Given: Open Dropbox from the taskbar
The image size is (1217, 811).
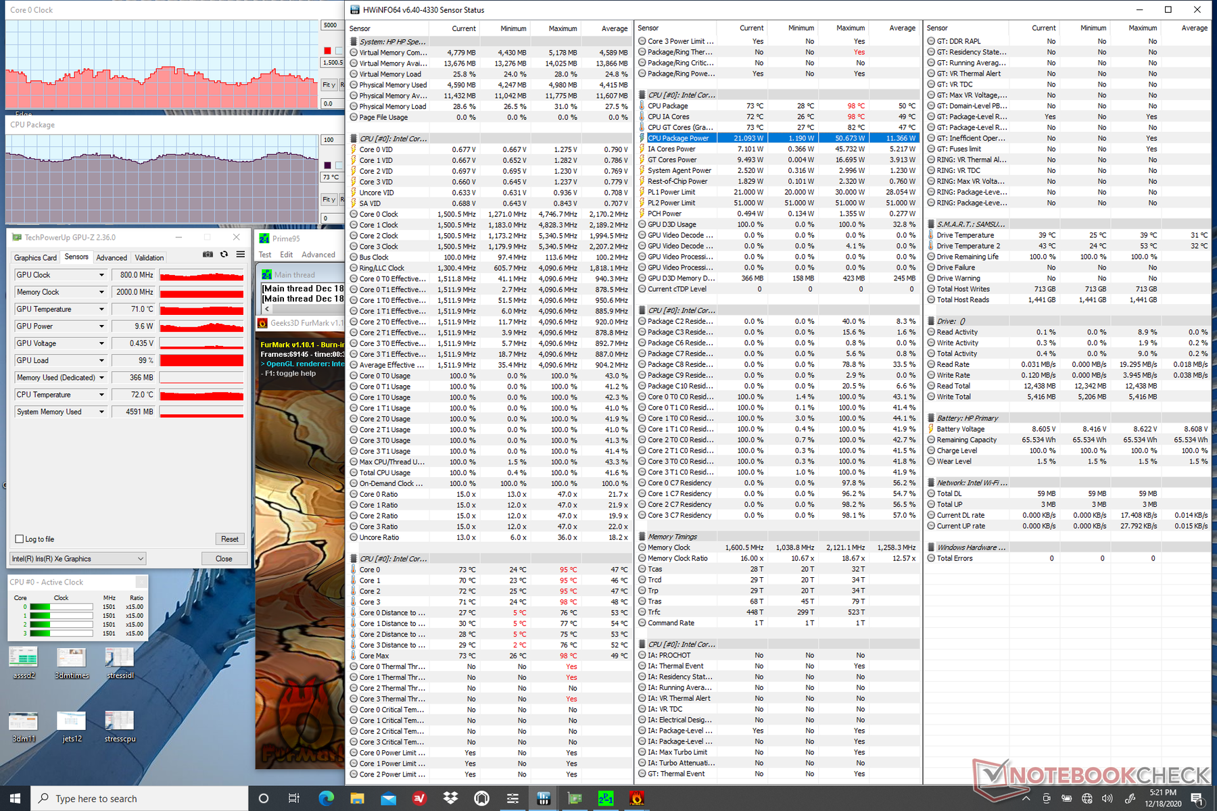Looking at the screenshot, I should click(450, 798).
